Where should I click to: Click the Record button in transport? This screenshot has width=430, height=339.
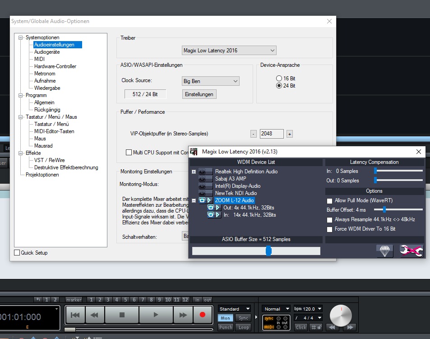pyautogui.click(x=203, y=315)
